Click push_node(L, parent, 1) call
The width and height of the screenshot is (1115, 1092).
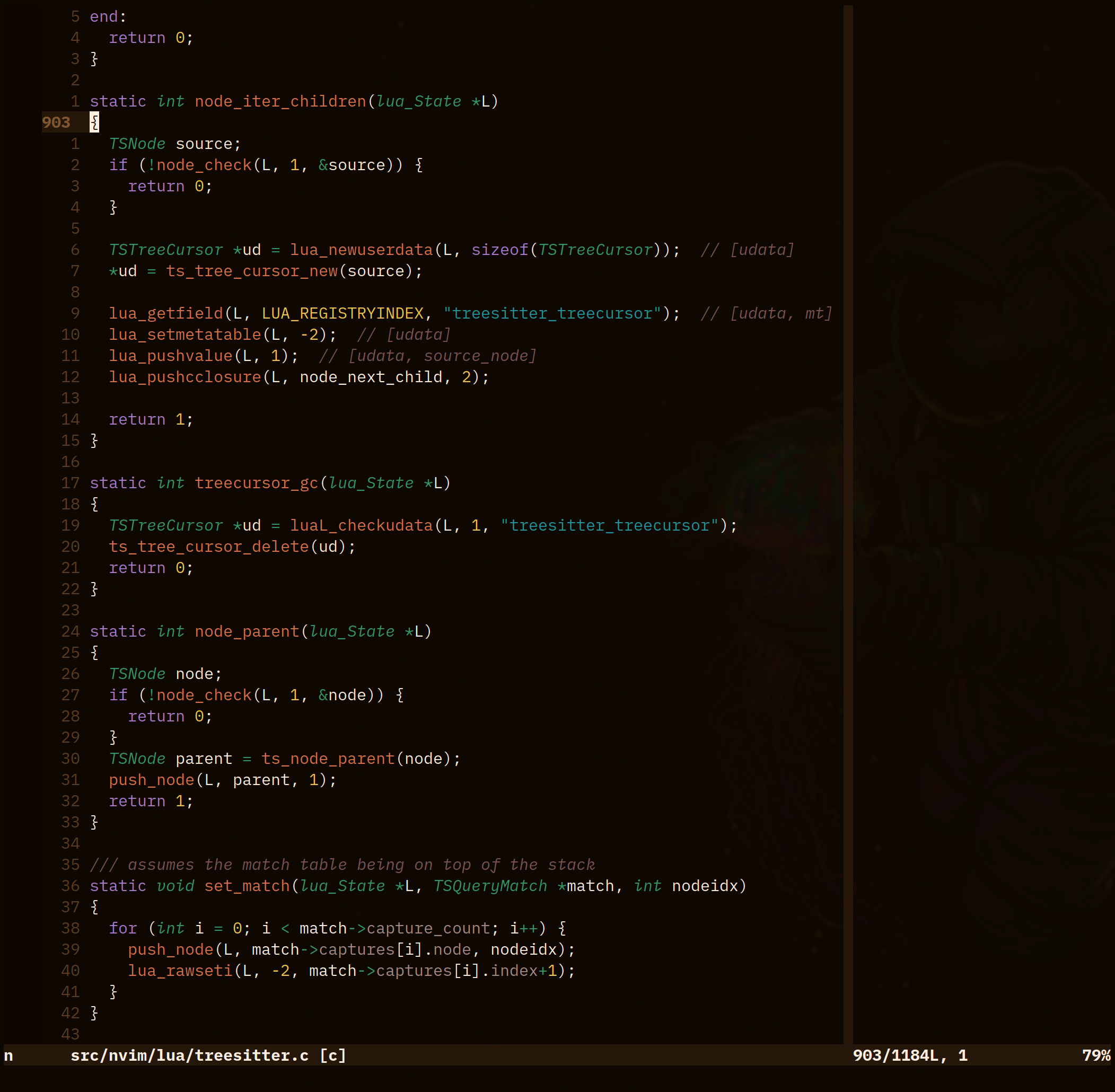pos(218,781)
